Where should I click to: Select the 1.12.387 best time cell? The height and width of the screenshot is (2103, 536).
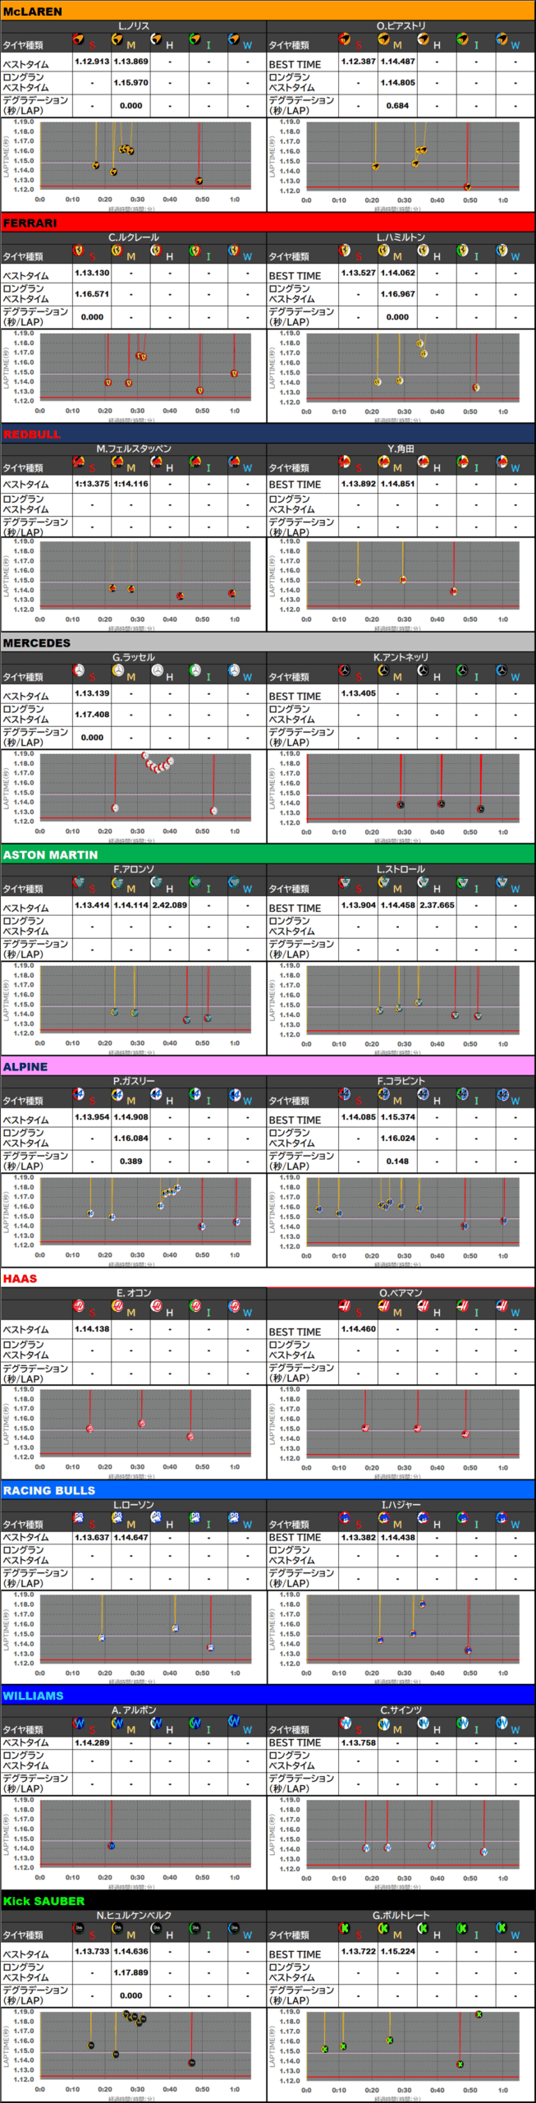[359, 62]
